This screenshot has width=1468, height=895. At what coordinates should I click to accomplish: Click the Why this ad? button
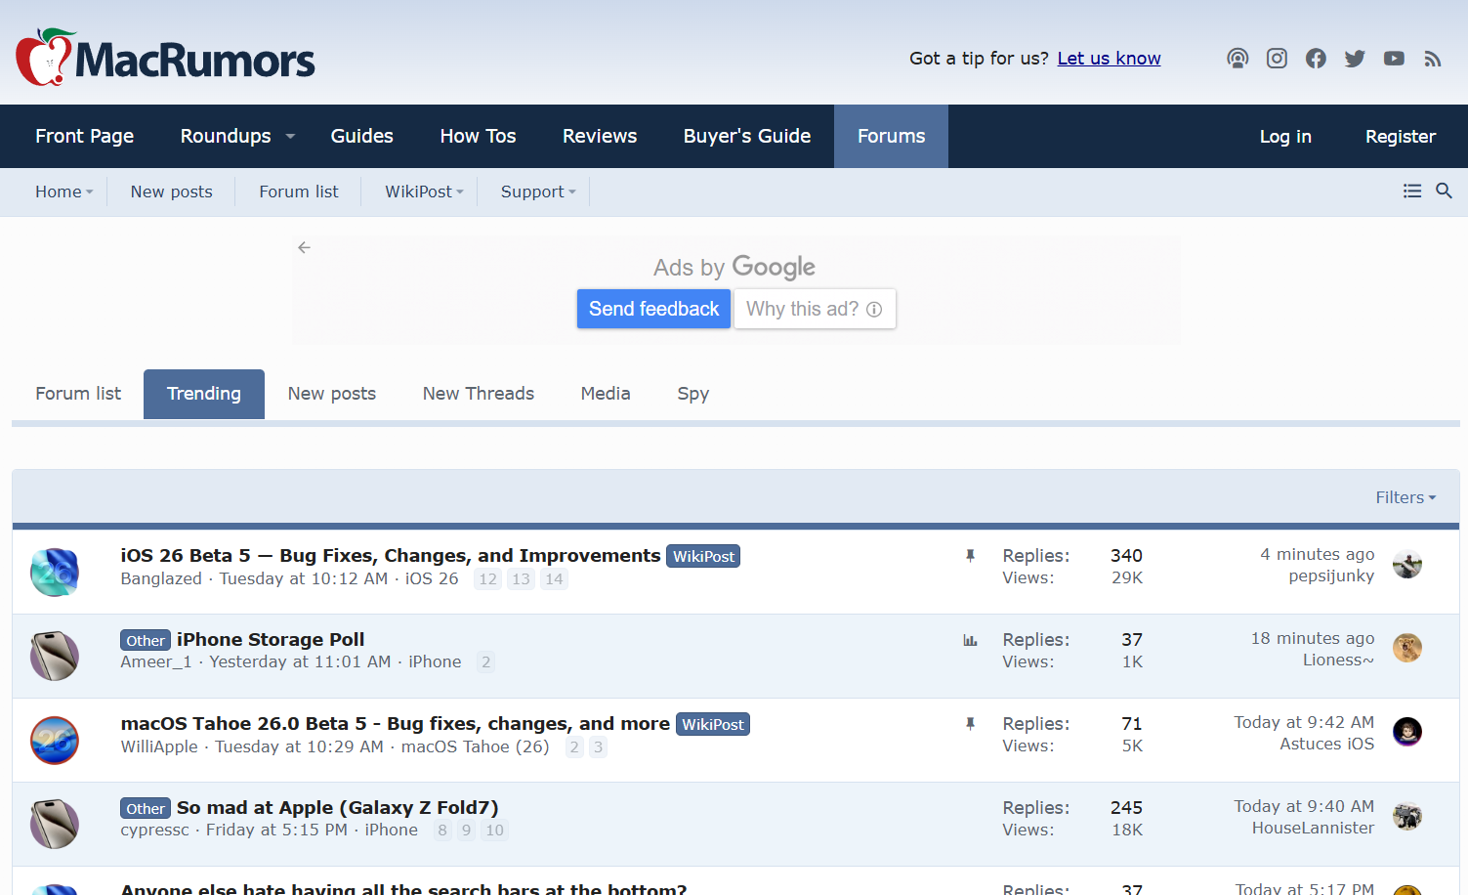[x=815, y=309]
